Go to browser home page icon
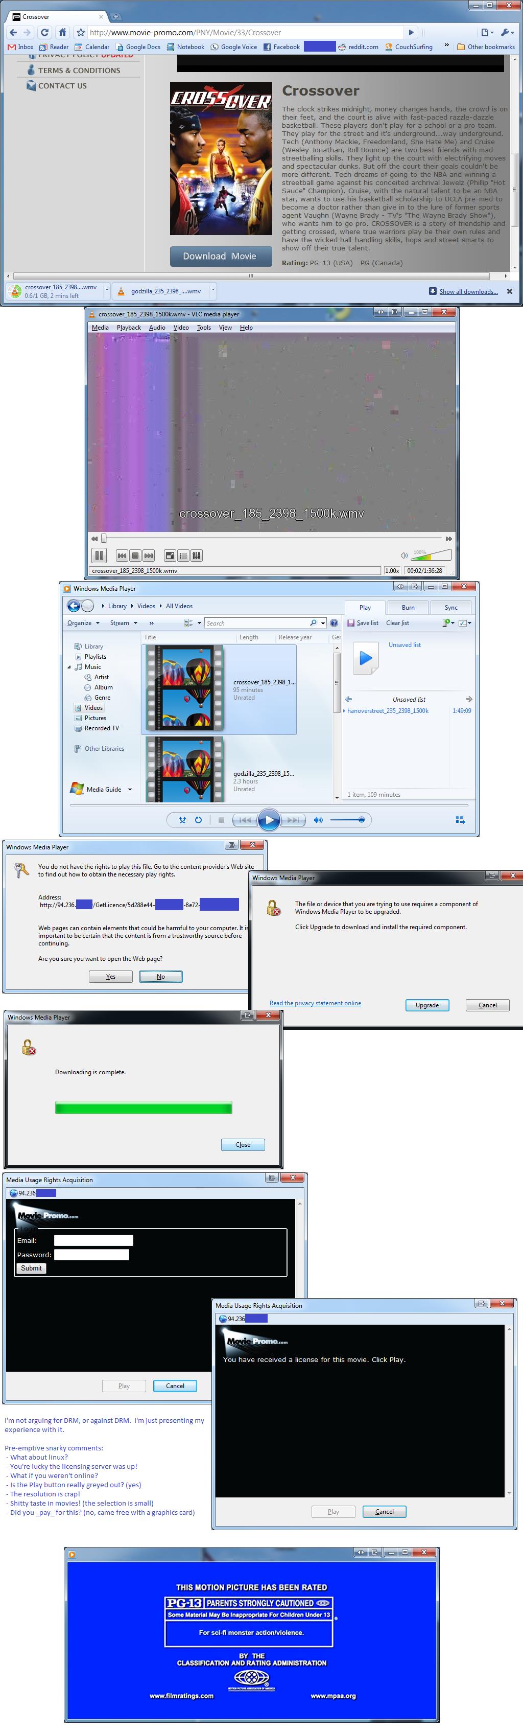The image size is (523, 1732). [62, 32]
